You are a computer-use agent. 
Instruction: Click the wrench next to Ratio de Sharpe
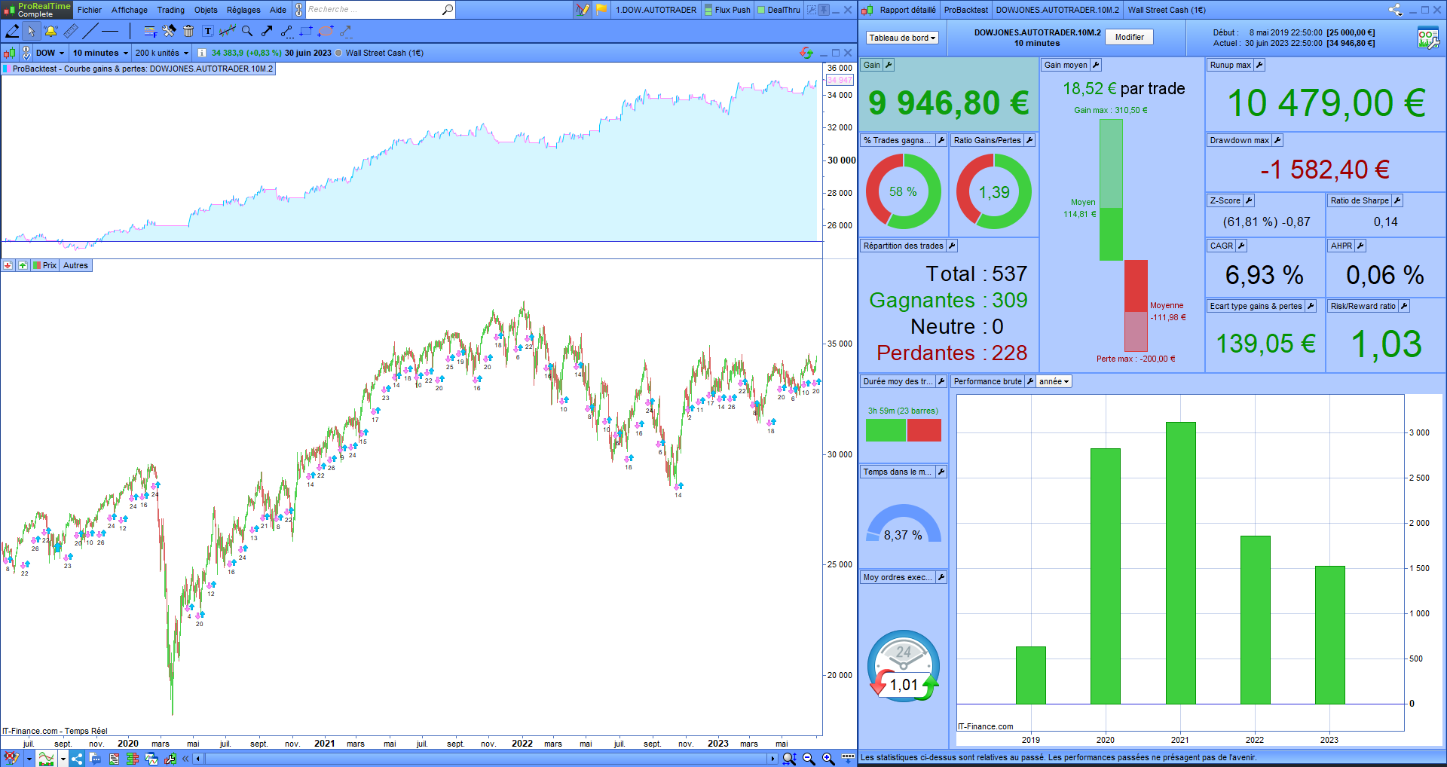point(1397,200)
